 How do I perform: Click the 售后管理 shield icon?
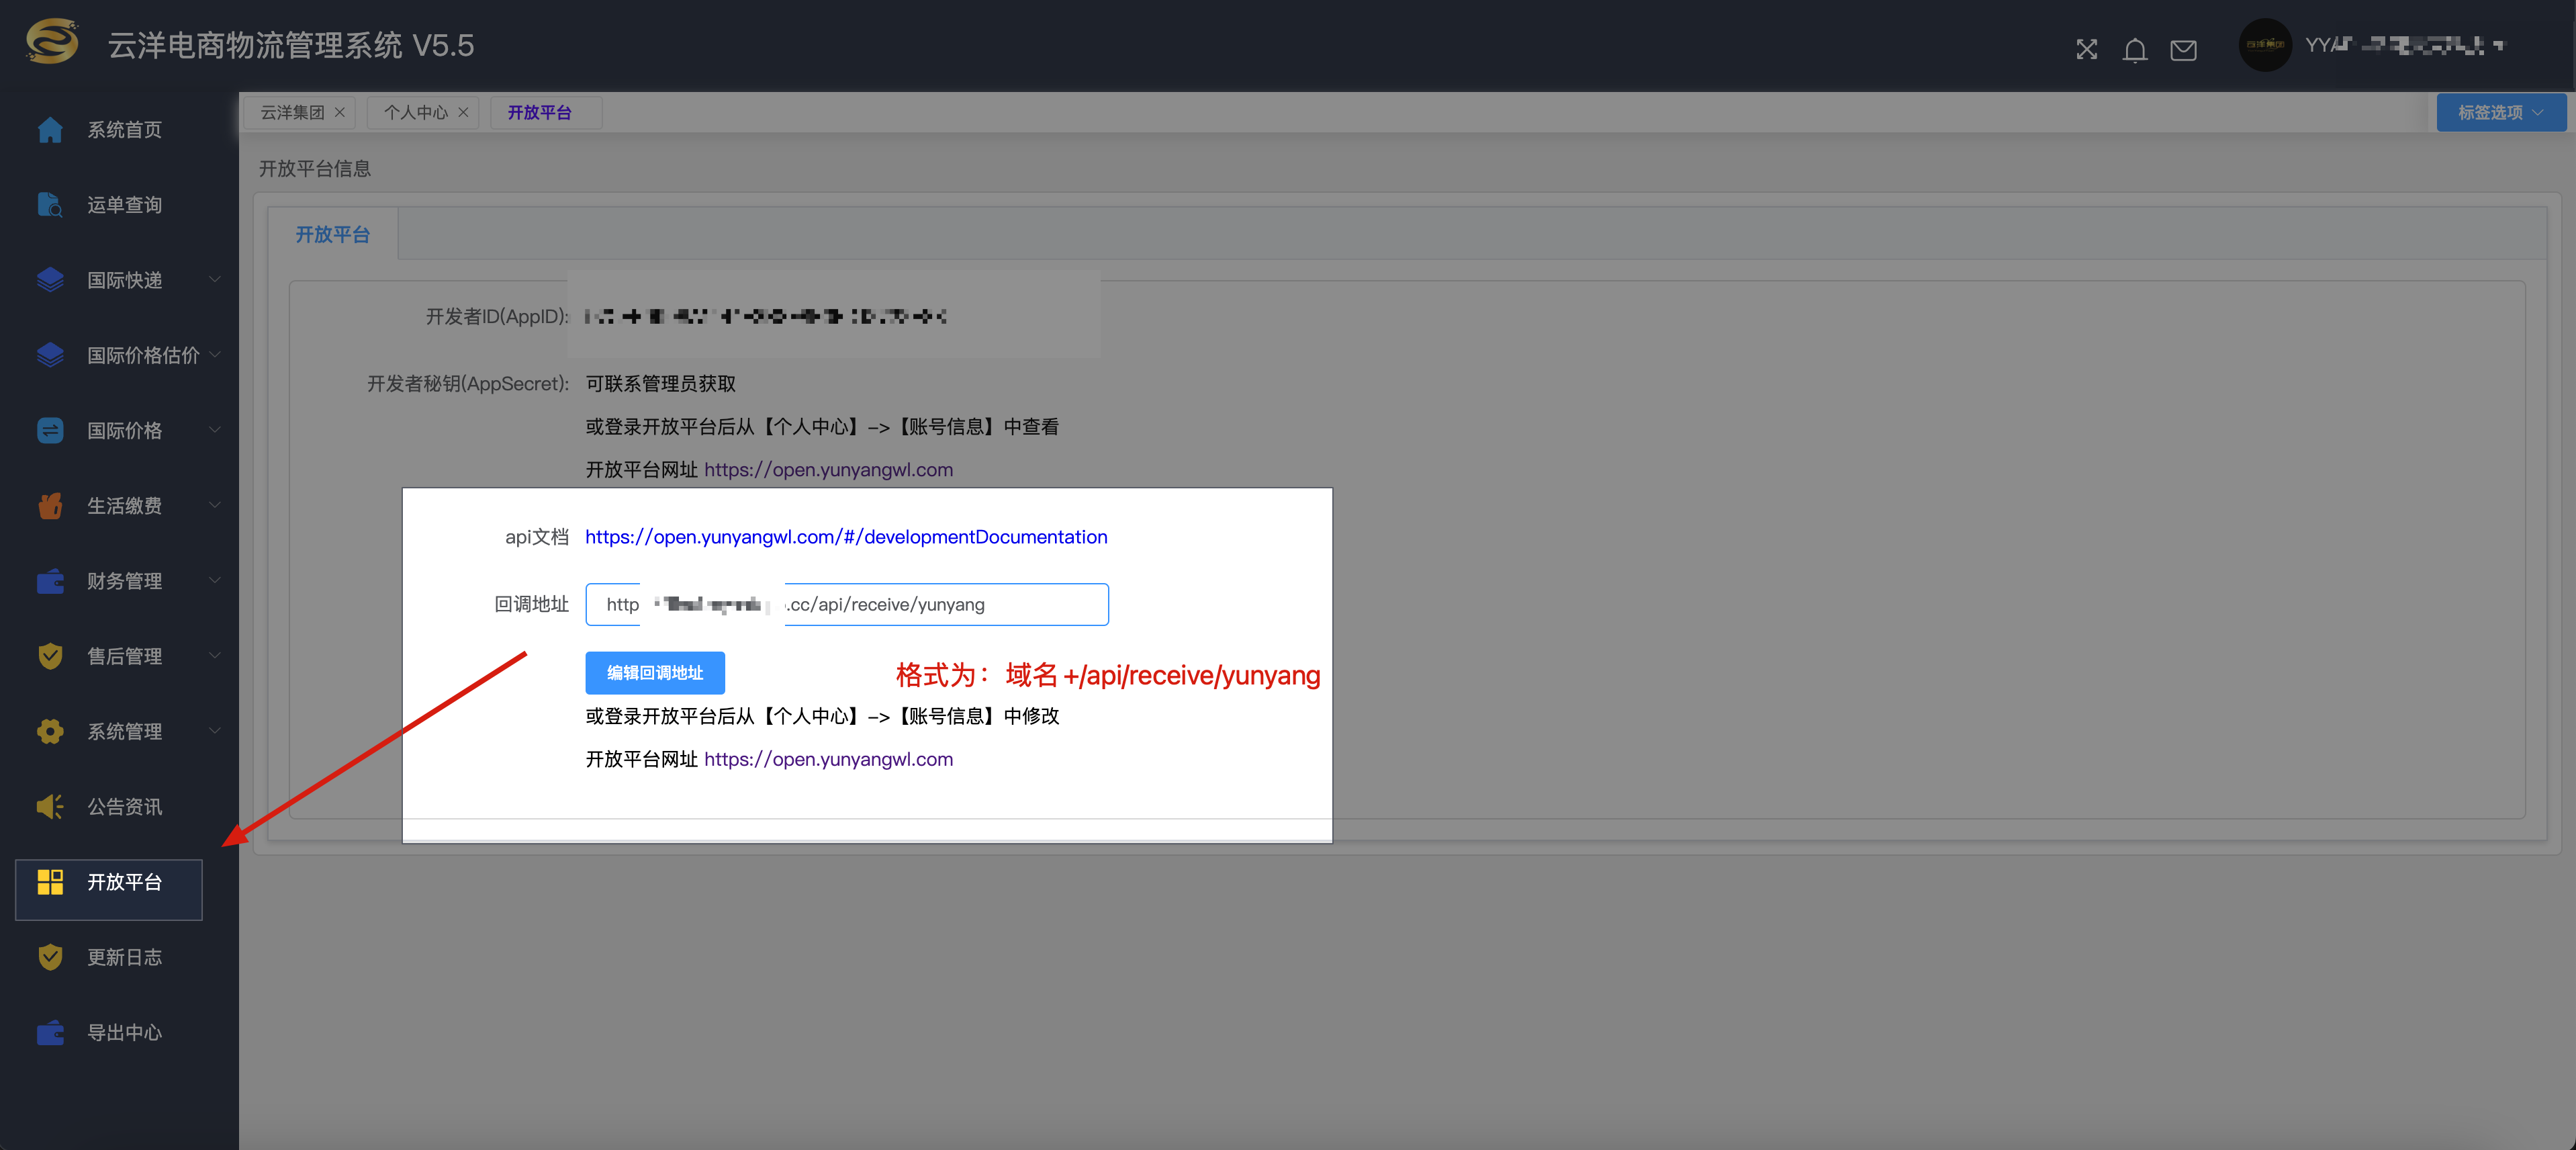tap(50, 656)
